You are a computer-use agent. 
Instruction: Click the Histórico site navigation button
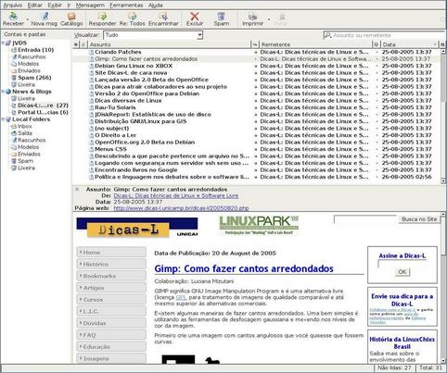tap(111, 264)
